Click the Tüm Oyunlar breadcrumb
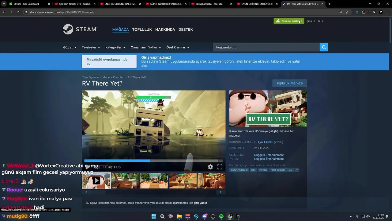 pos(90,77)
